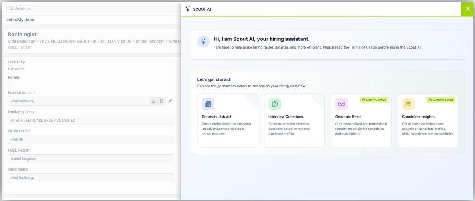475x201 pixels.
Task: Click the Candidate Insights people icon
Action: (x=408, y=104)
